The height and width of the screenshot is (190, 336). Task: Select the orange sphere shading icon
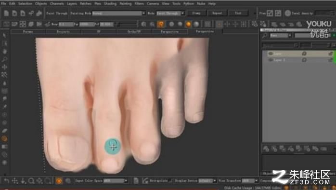[x=188, y=24]
